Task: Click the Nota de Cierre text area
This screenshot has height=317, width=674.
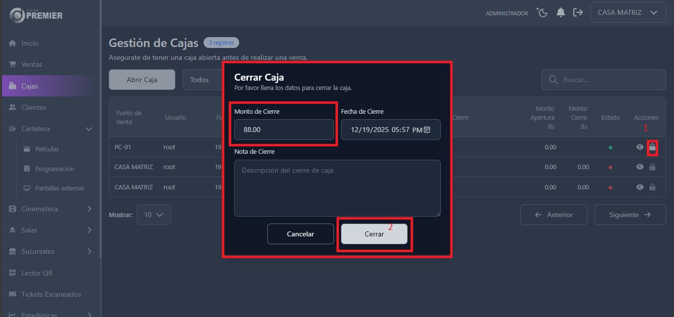Action: (337, 188)
